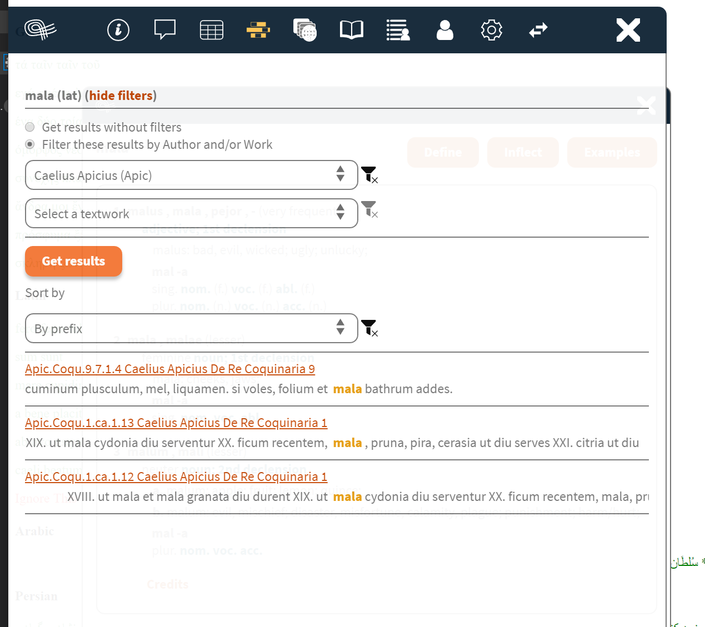Open the user account icon
This screenshot has height=627, width=705.
[x=444, y=30]
